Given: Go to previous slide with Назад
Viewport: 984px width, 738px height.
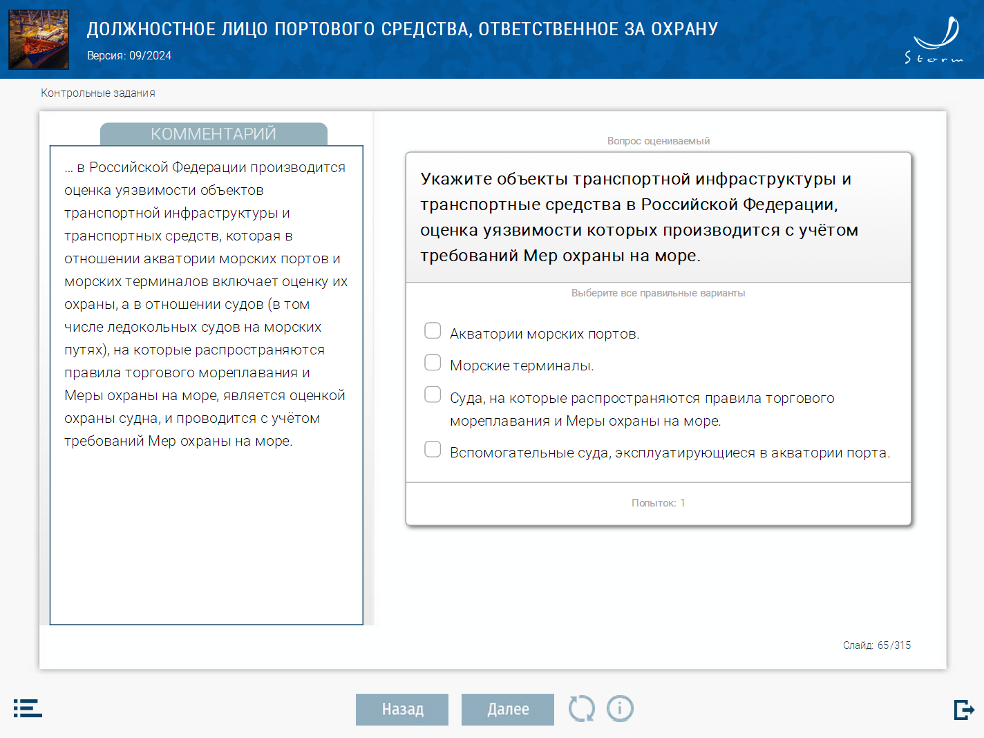Looking at the screenshot, I should tap(402, 710).
